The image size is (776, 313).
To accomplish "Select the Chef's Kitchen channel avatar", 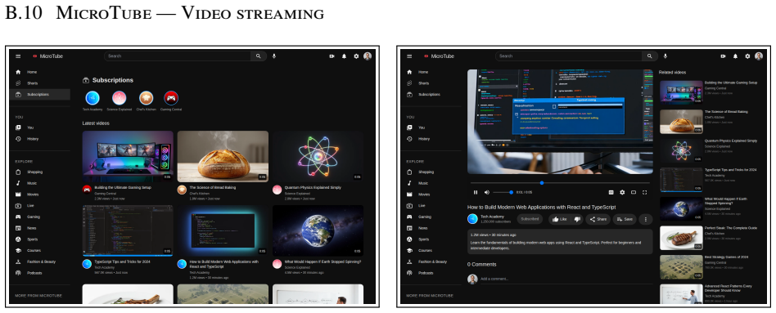I will click(146, 98).
